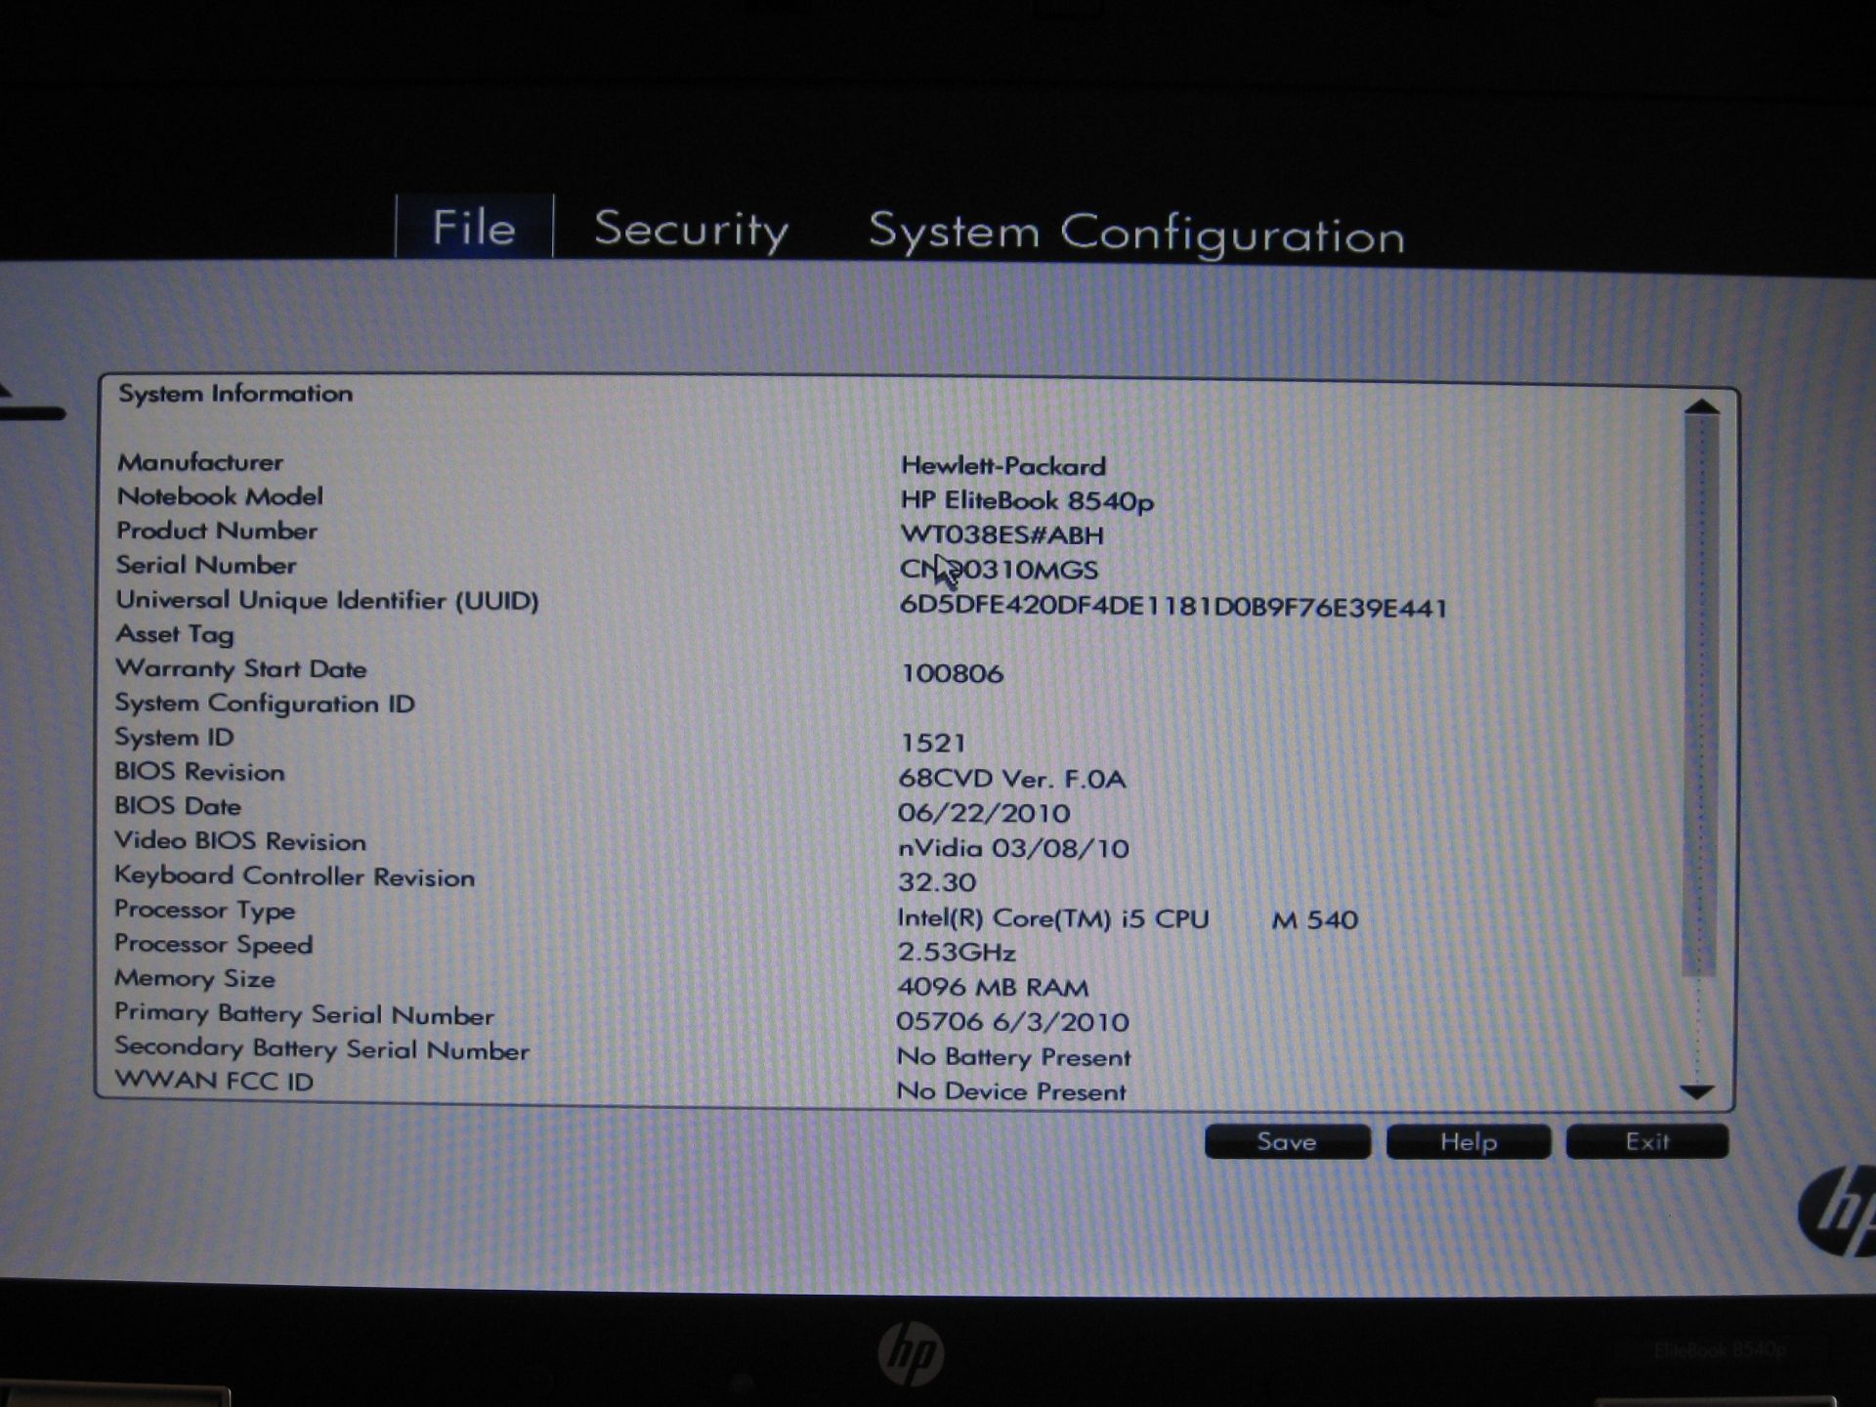Switch to the Security tab
Screen dimensions: 1876x1407
click(691, 231)
